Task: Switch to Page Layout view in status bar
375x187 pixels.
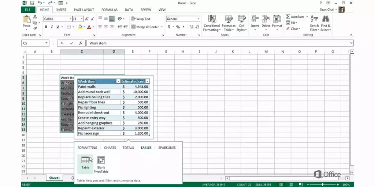Action: 290,184
